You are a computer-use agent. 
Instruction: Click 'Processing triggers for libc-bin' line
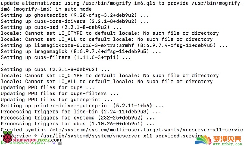coord(81,112)
